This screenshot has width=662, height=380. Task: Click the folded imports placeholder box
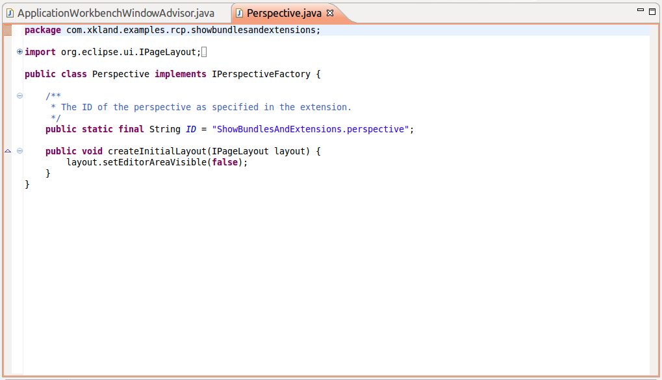(204, 53)
